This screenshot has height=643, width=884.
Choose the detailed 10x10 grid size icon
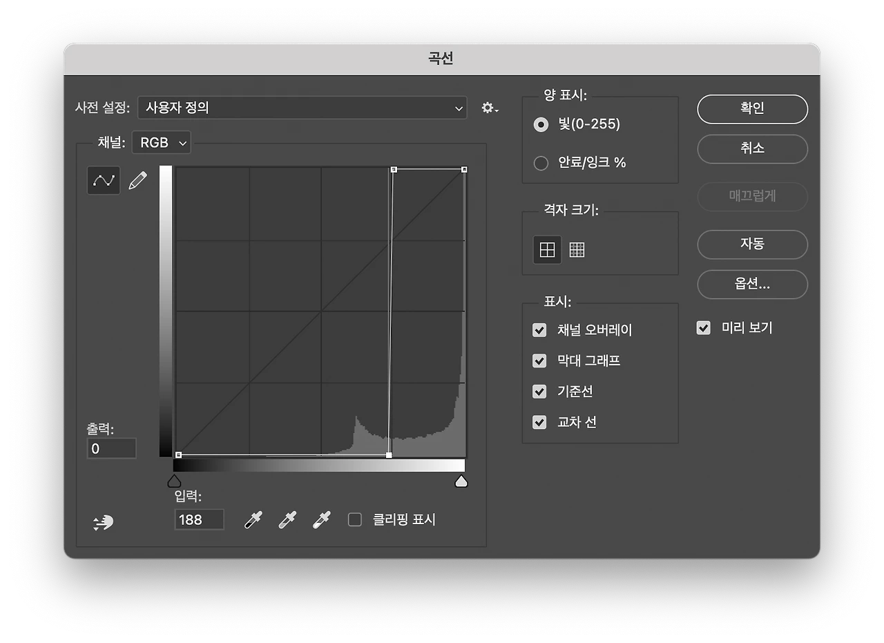click(577, 249)
